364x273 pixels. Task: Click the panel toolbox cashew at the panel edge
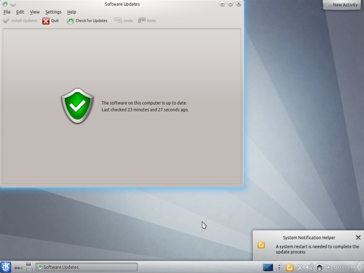point(361,267)
